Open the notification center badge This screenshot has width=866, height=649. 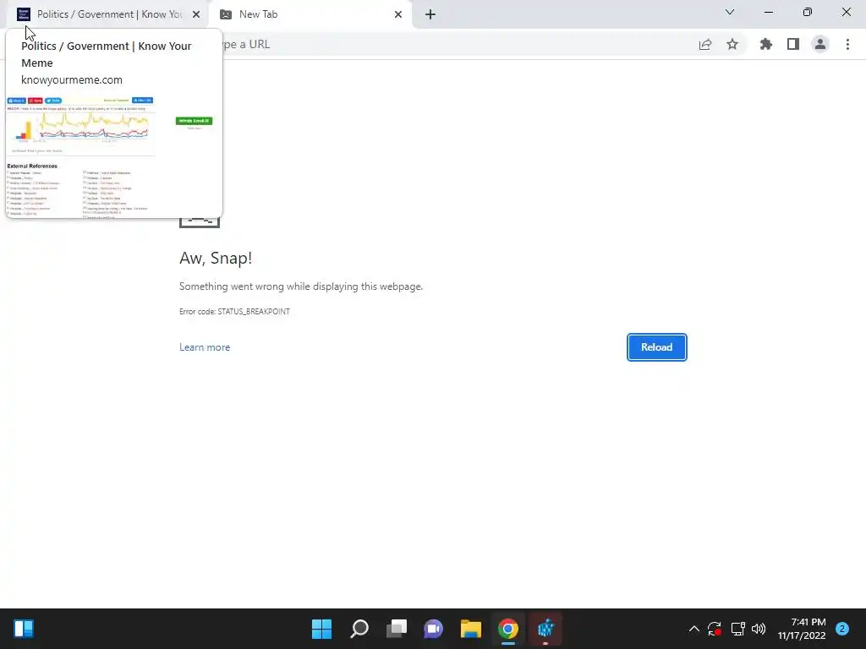tap(842, 629)
